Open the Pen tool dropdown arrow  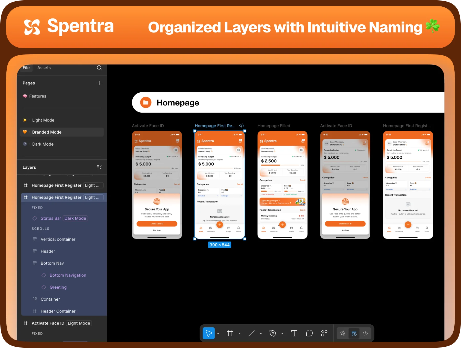point(282,333)
